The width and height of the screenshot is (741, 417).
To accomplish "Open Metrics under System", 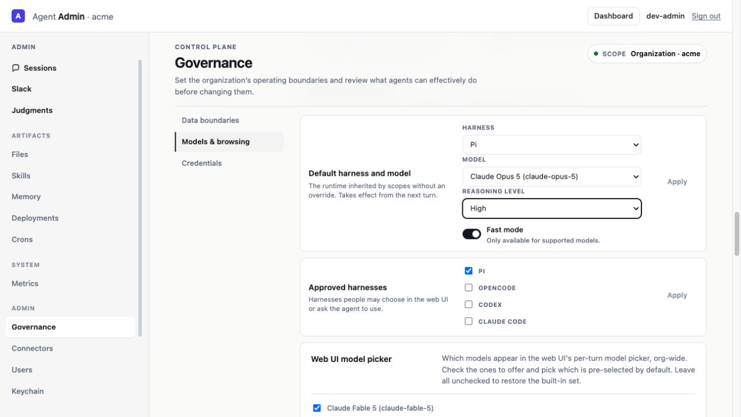I will click(70, 283).
